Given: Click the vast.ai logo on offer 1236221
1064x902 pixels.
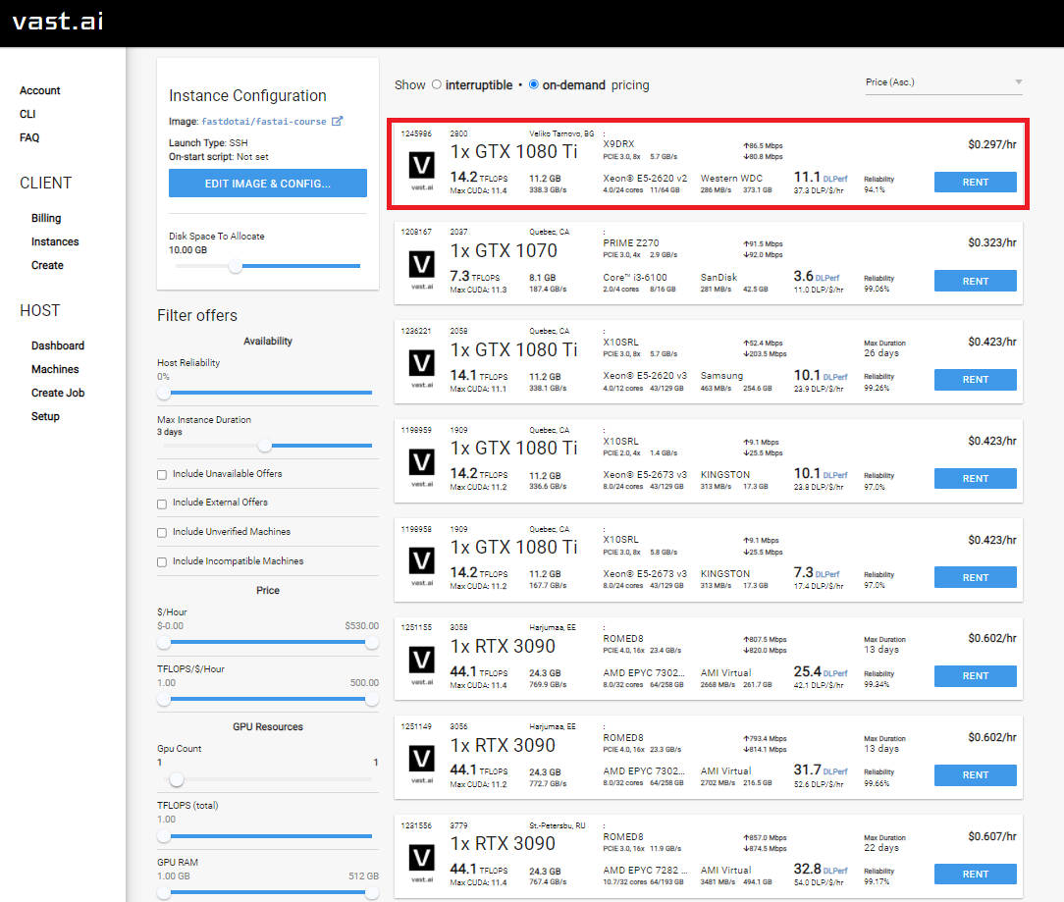Looking at the screenshot, I should coord(421,368).
